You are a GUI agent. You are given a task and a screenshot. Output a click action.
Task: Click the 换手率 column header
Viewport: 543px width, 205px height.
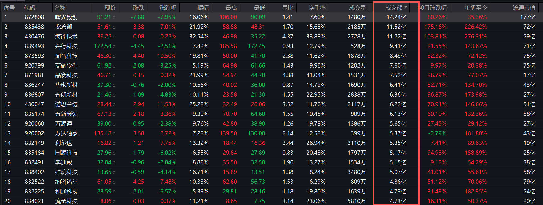click(x=317, y=8)
